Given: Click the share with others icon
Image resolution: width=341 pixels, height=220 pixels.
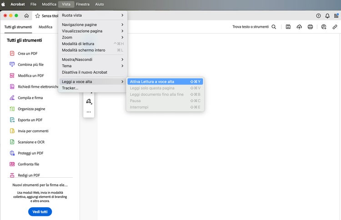Looking at the screenshot, I should point(324,27).
